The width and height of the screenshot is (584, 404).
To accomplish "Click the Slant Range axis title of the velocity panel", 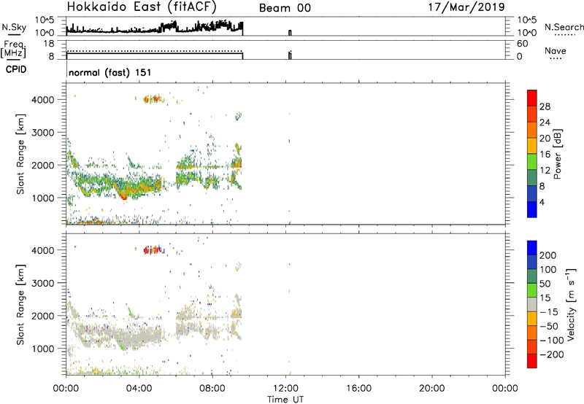I will click(20, 304).
